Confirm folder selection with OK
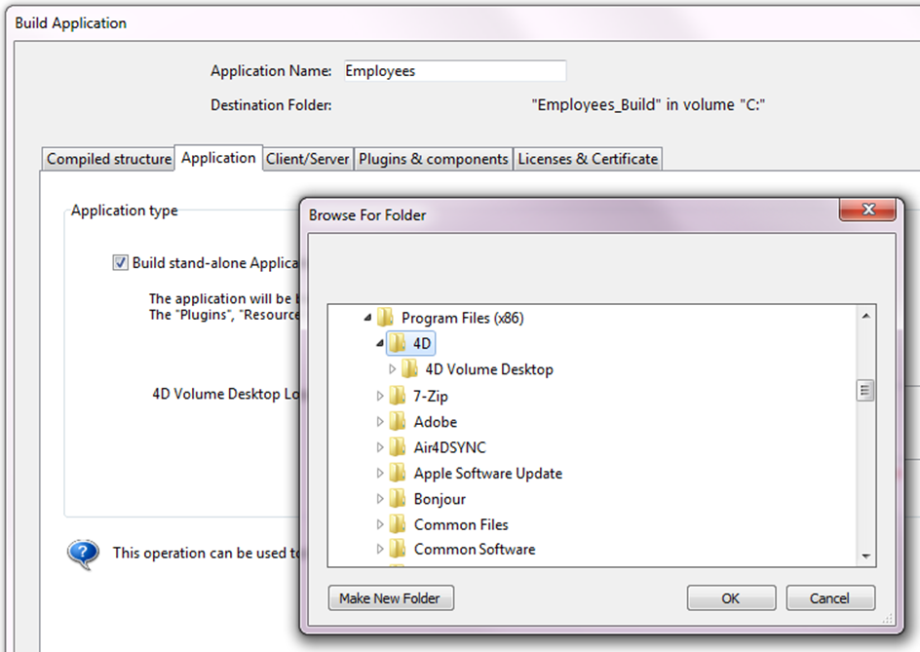 [x=731, y=598]
